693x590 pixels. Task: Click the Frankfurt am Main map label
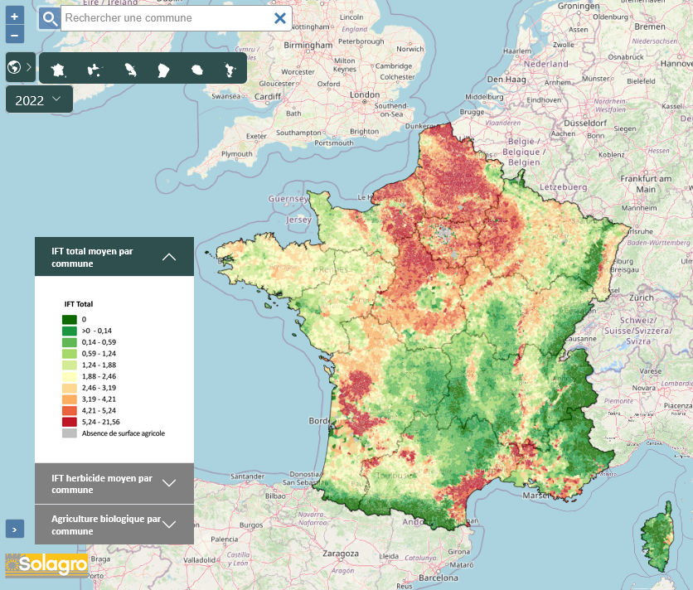tap(646, 184)
